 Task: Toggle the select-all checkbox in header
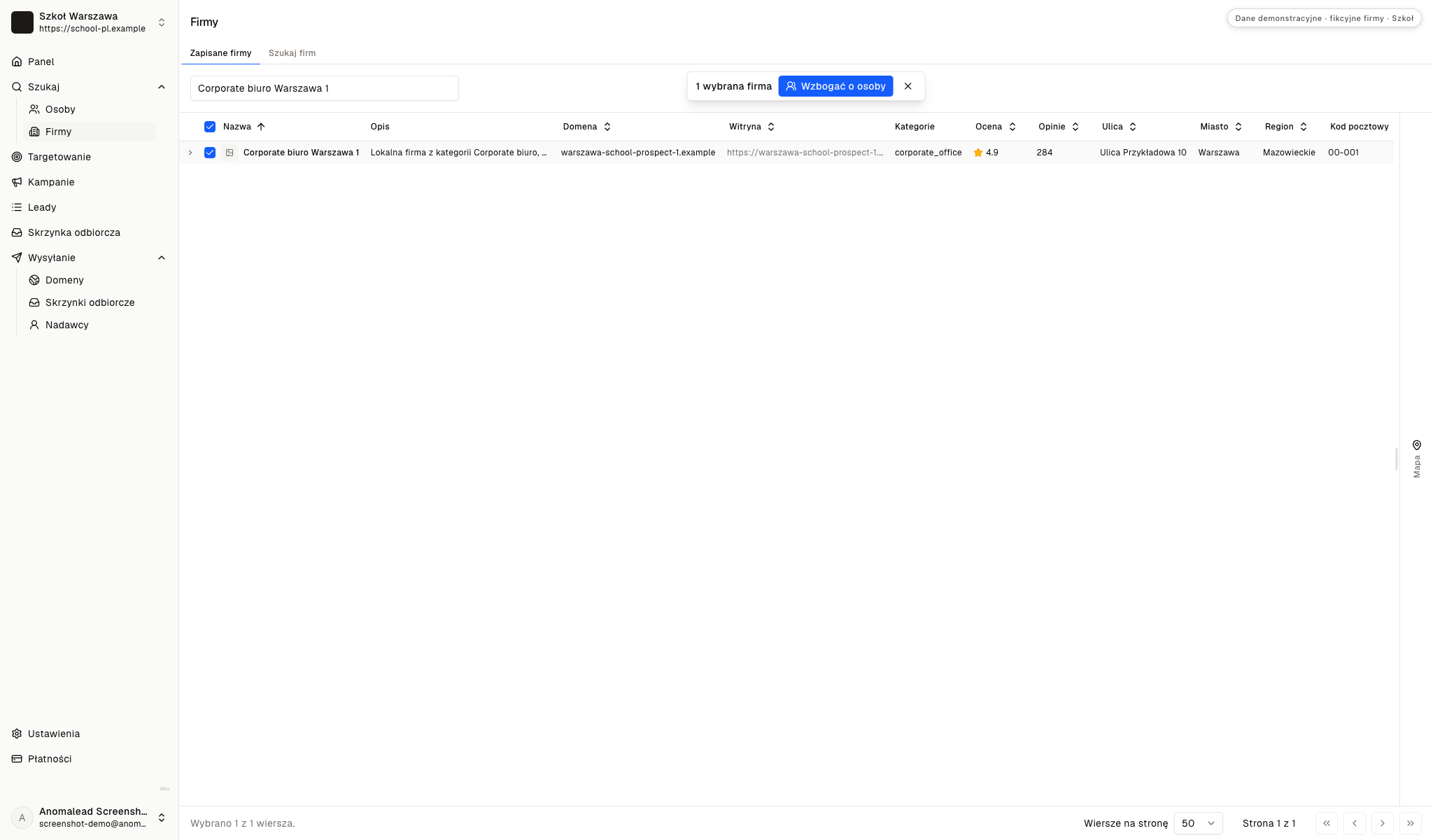[210, 127]
